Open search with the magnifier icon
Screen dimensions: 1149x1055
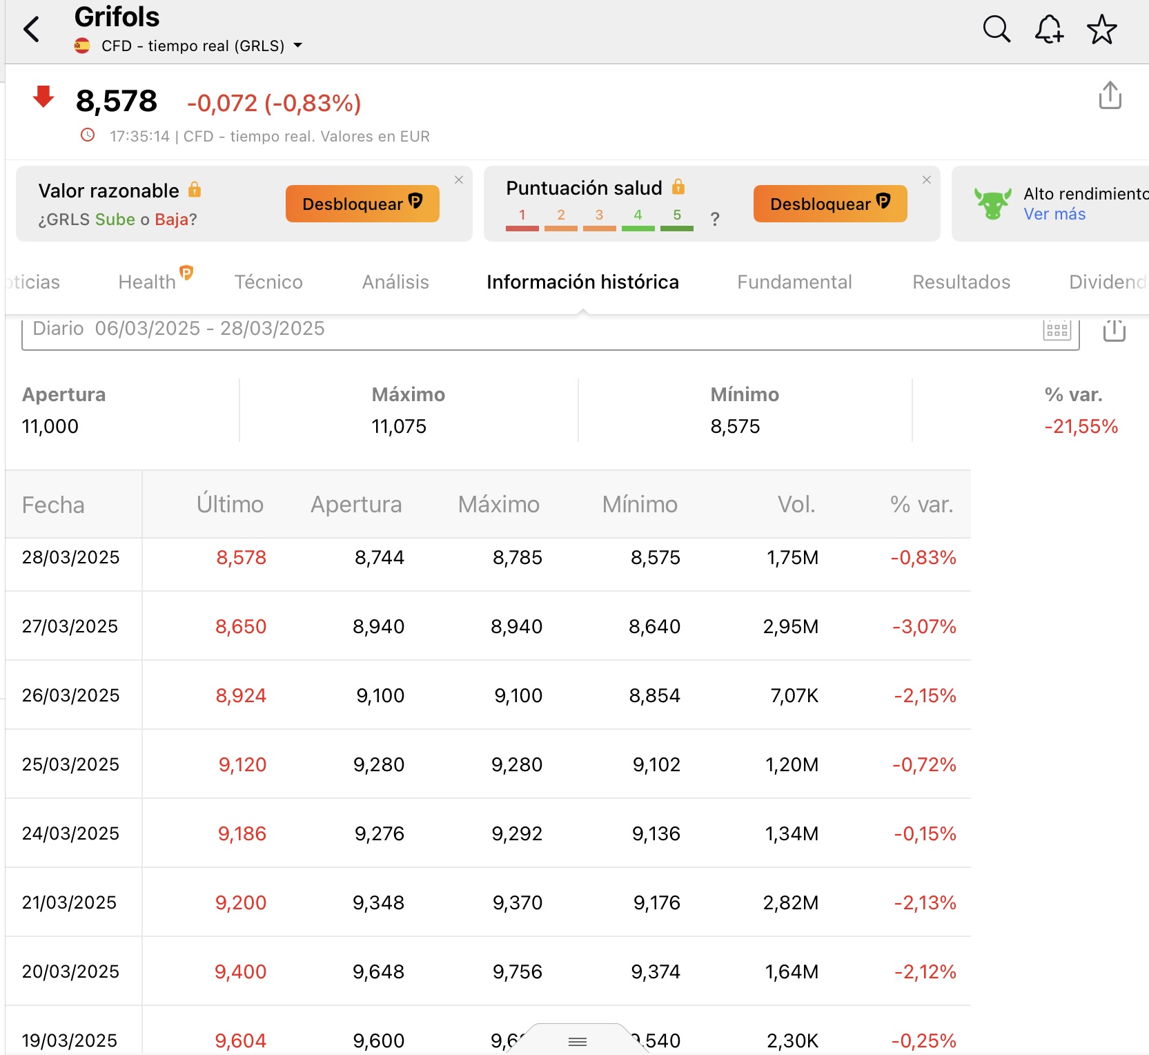996,30
